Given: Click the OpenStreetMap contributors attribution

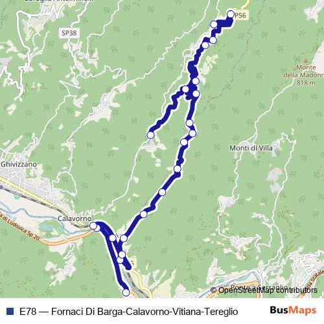Looking at the screenshot, I should pyautogui.click(x=264, y=290).
